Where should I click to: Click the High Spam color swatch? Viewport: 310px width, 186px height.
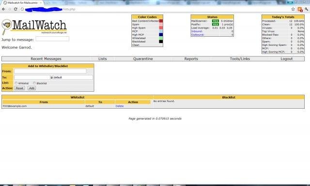coord(161,28)
